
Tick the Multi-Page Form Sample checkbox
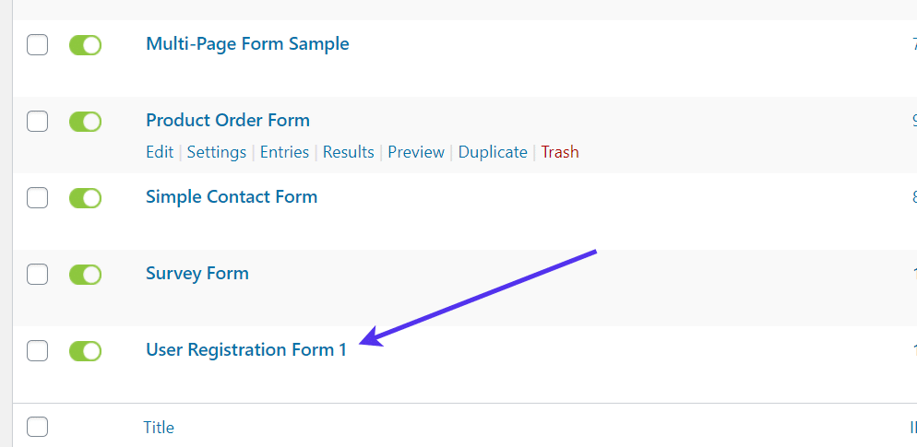click(37, 45)
